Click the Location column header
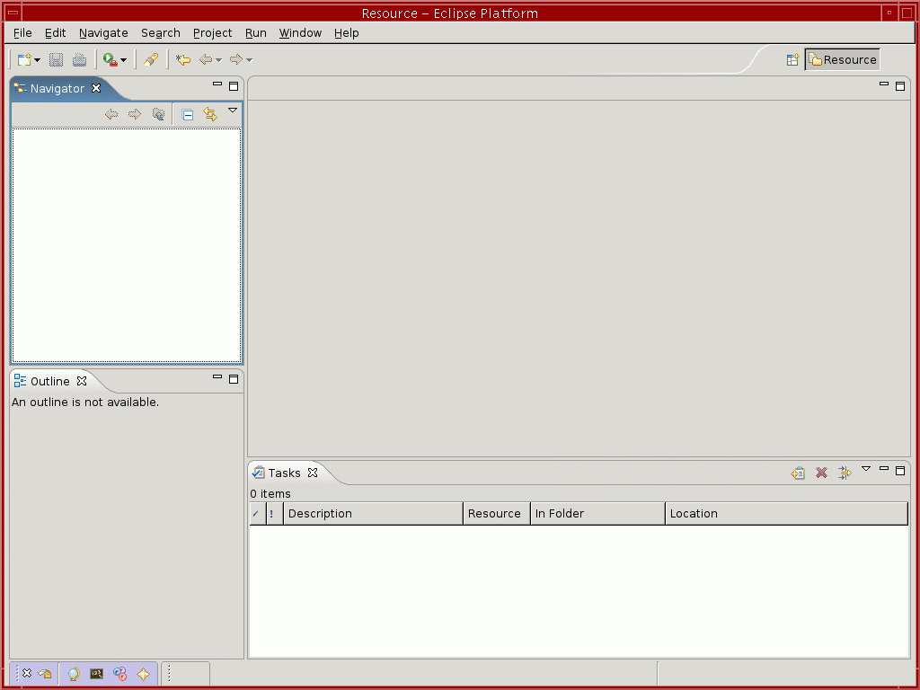 point(786,514)
